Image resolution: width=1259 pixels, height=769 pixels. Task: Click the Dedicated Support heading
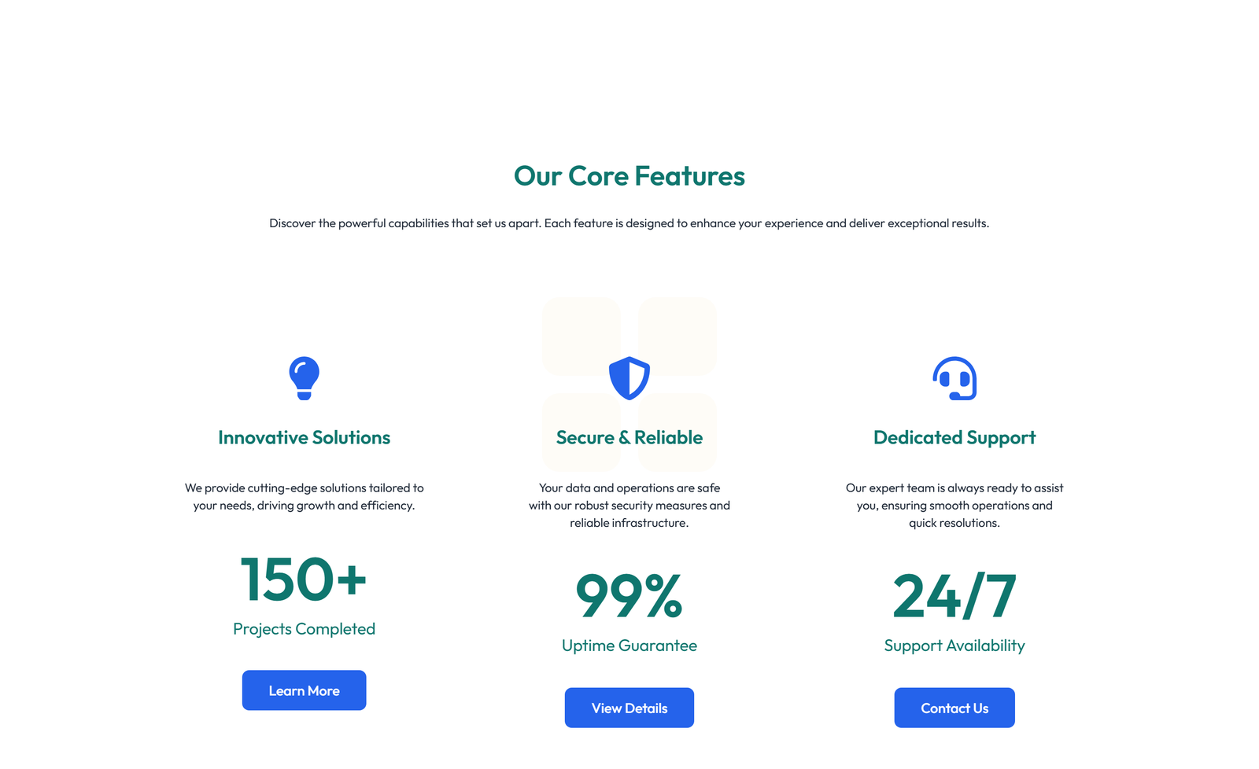click(954, 437)
